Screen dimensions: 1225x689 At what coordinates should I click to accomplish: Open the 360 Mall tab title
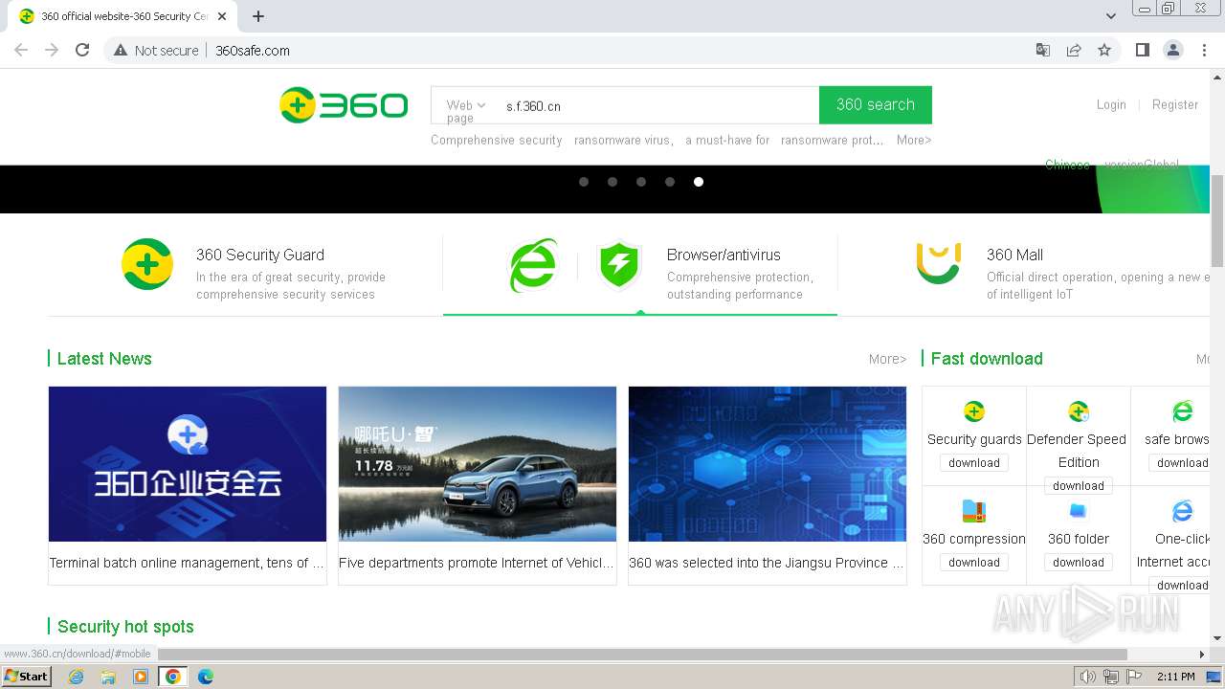click(x=1014, y=255)
